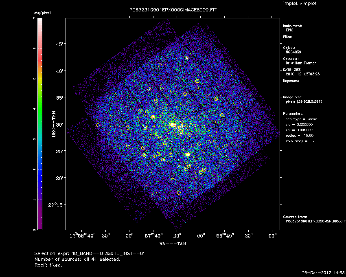
Task: Click the topmost yellow source circle
Action: 187,59
